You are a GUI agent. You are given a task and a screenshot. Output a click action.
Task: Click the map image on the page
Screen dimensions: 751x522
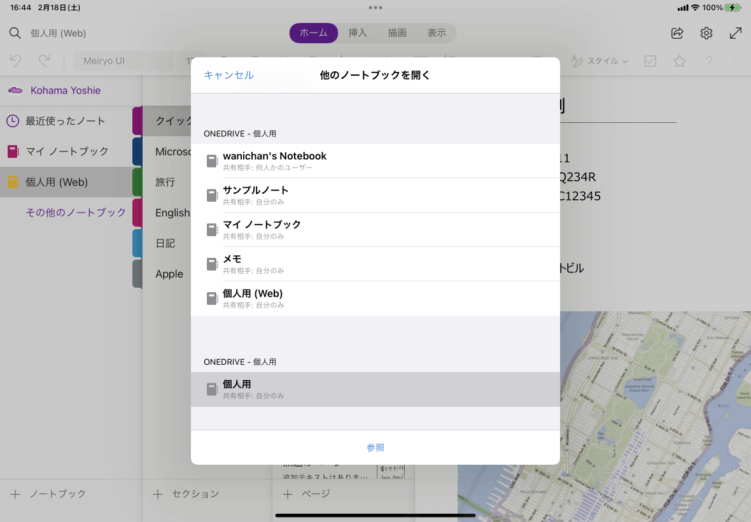pos(655,416)
